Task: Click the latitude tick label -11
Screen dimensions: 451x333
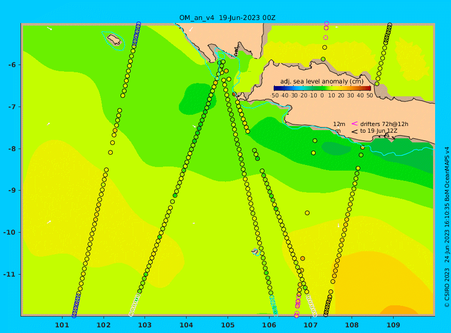Action: [x=10, y=274]
